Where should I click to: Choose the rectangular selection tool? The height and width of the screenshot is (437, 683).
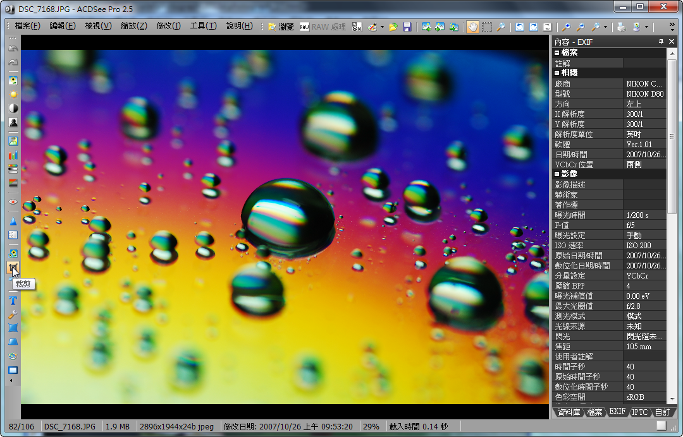pos(486,27)
